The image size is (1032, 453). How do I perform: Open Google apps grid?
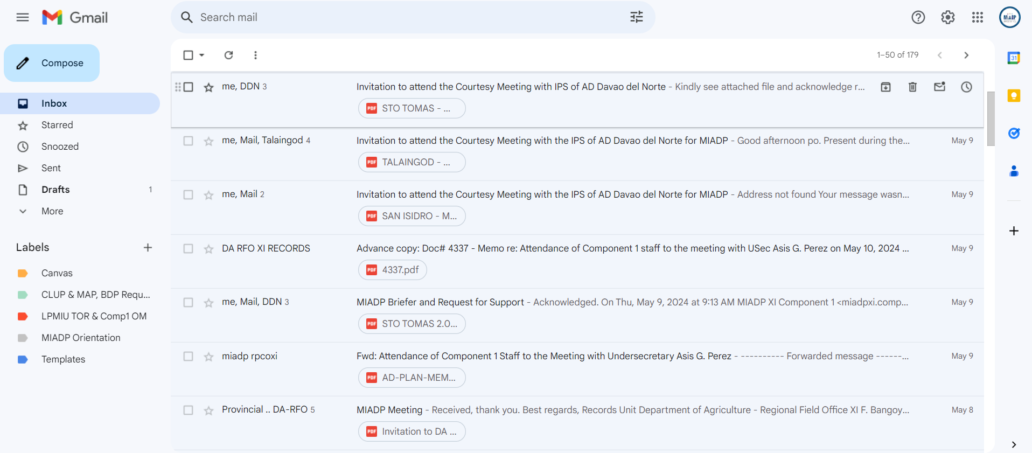pyautogui.click(x=977, y=17)
